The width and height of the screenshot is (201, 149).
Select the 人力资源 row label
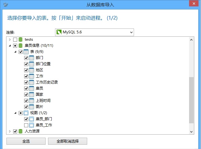32,131
